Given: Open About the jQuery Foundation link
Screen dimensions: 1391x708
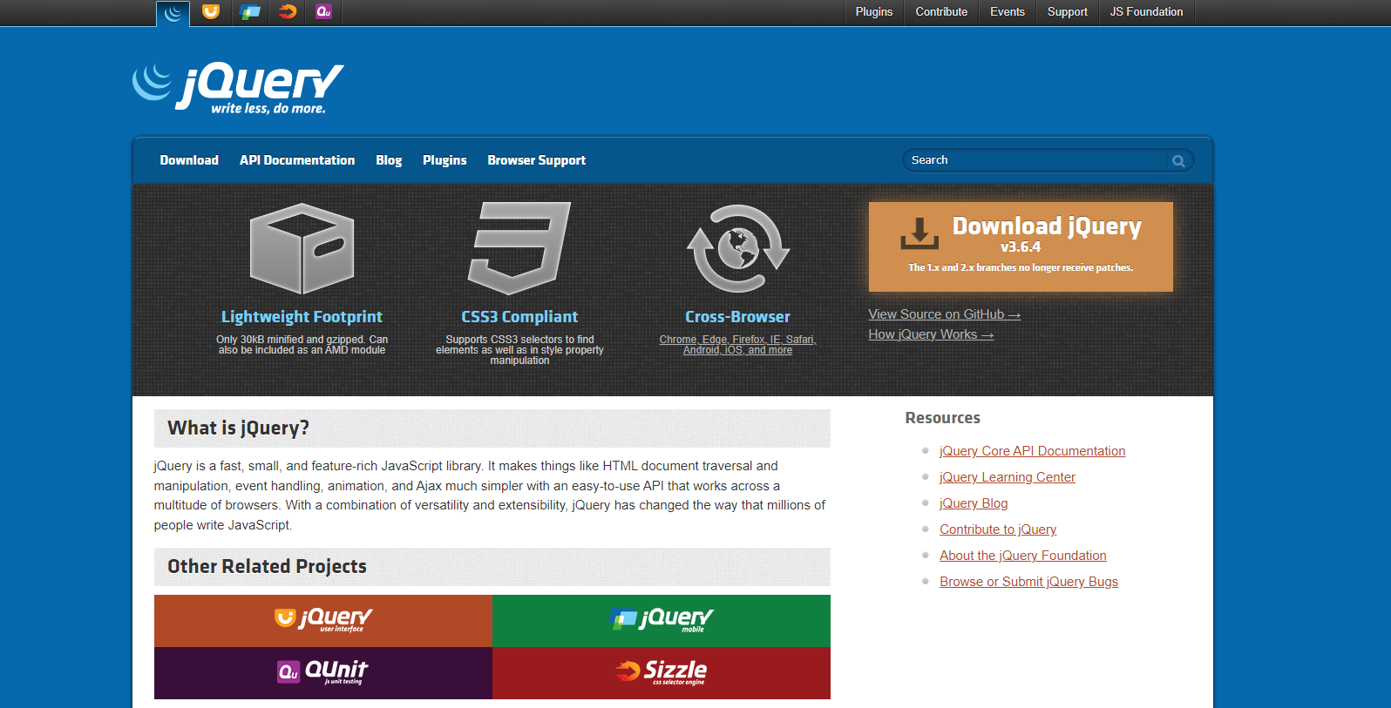Looking at the screenshot, I should coord(1023,556).
